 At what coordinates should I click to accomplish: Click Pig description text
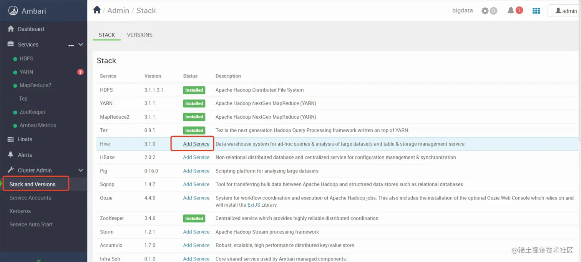coord(267,171)
